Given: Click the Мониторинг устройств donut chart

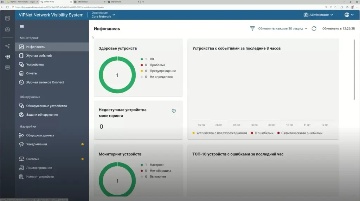Looking at the screenshot, I should click(x=117, y=180).
